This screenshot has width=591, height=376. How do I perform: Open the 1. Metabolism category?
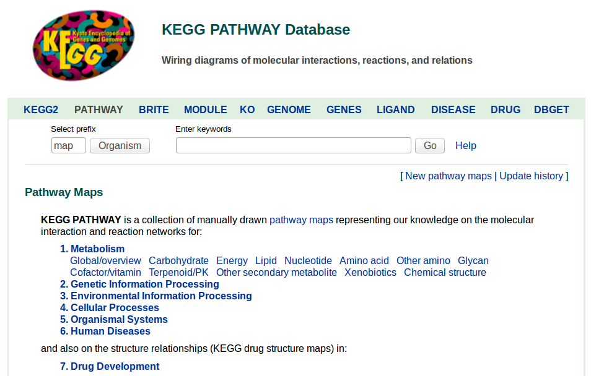92,249
